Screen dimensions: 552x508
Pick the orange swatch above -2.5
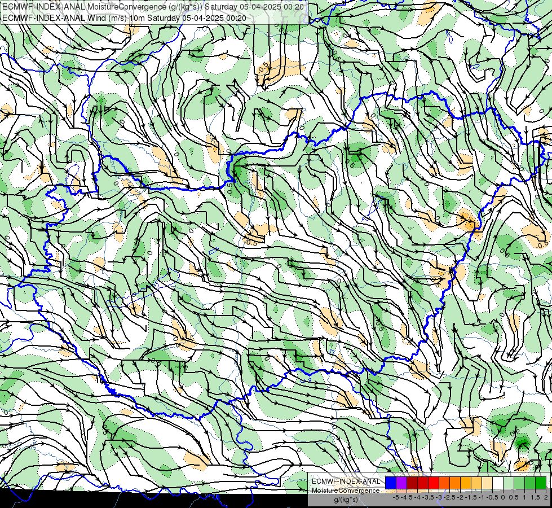point(455,483)
